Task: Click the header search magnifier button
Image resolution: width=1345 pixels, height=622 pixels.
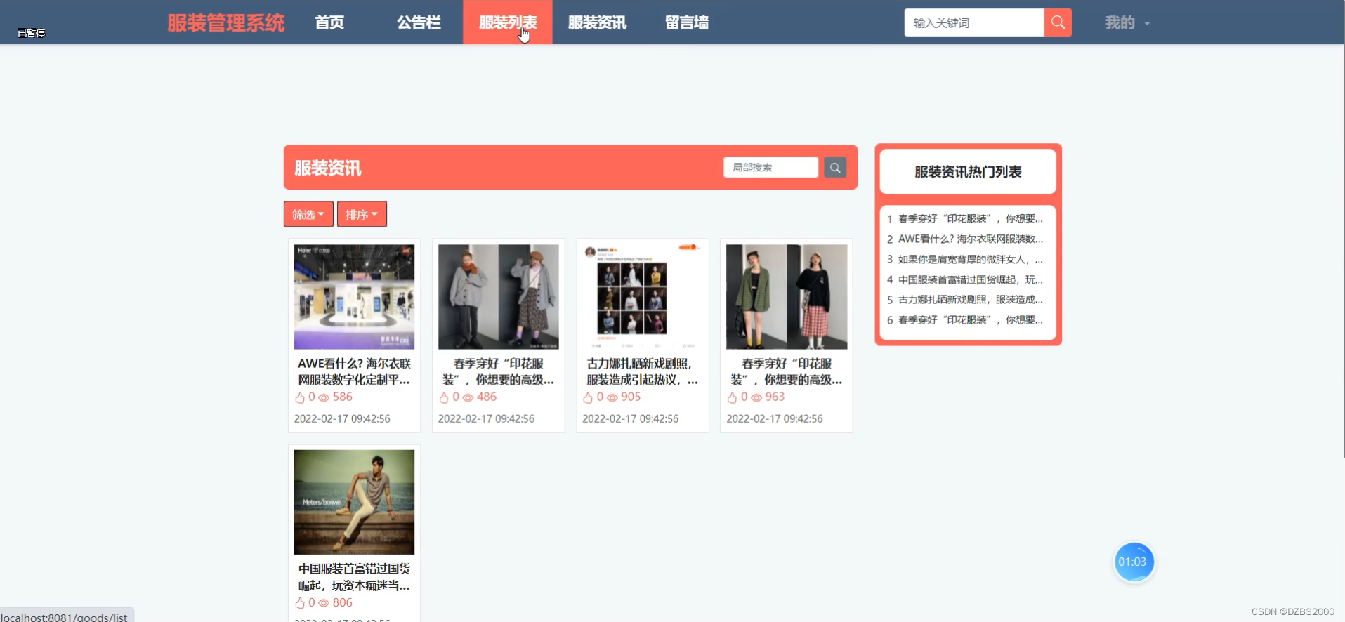Action: [1058, 22]
